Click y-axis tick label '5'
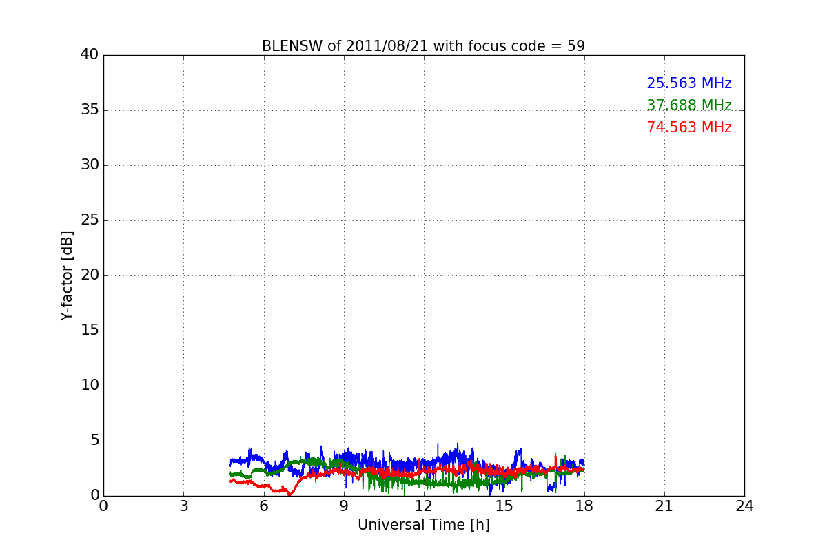Image resolution: width=827 pixels, height=551 pixels. [x=94, y=441]
